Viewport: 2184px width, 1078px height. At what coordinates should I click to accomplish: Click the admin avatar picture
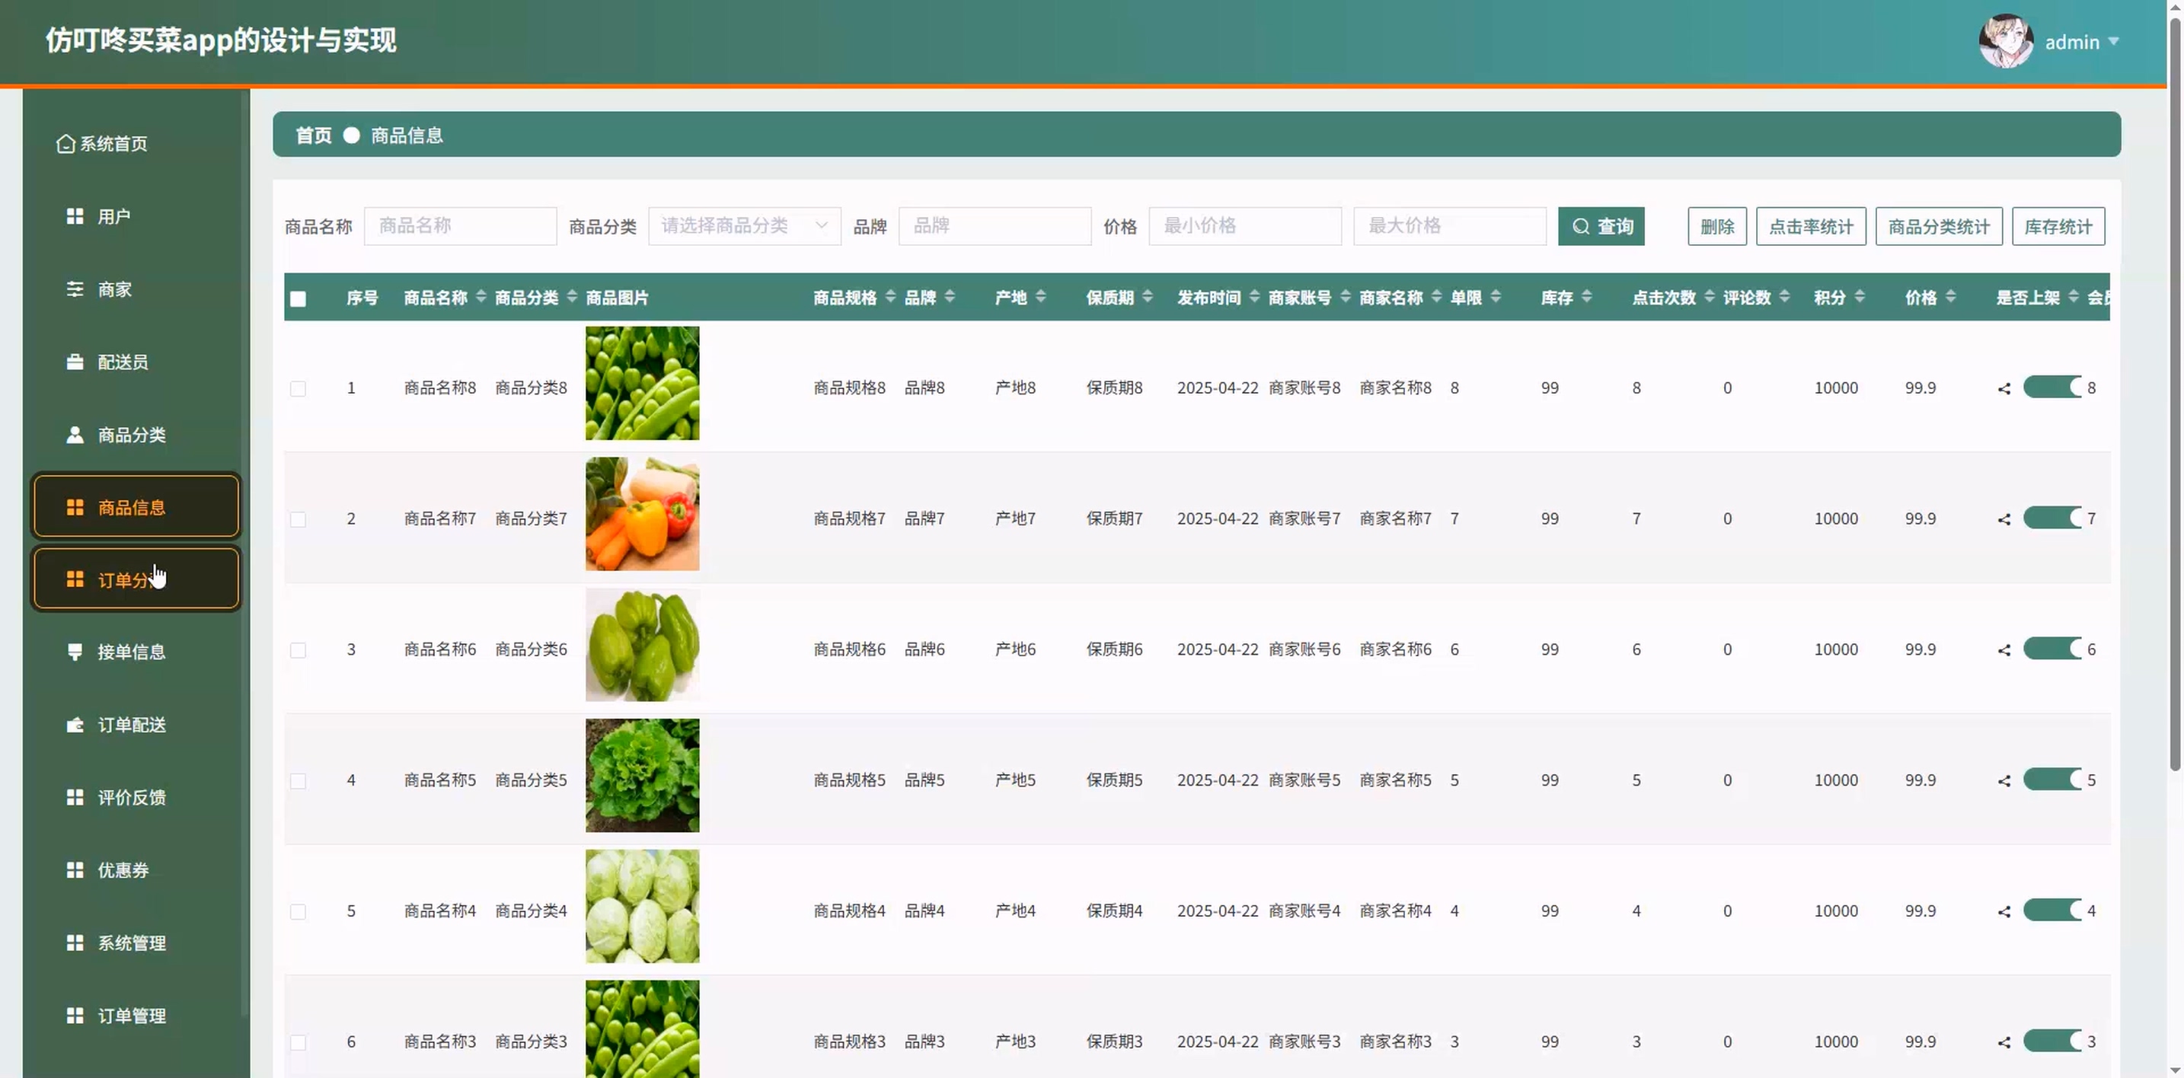[2005, 40]
